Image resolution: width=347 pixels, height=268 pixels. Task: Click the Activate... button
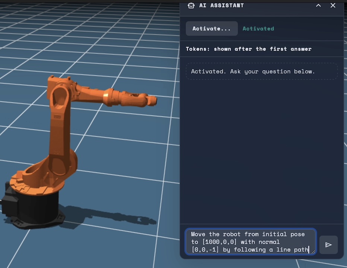pos(211,29)
